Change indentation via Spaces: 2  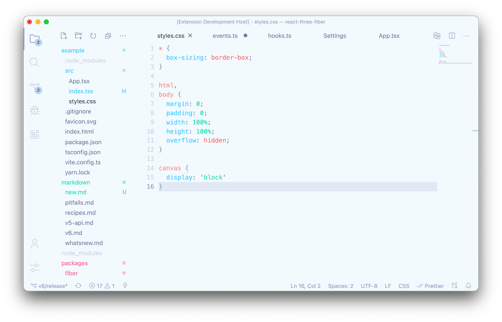click(341, 286)
